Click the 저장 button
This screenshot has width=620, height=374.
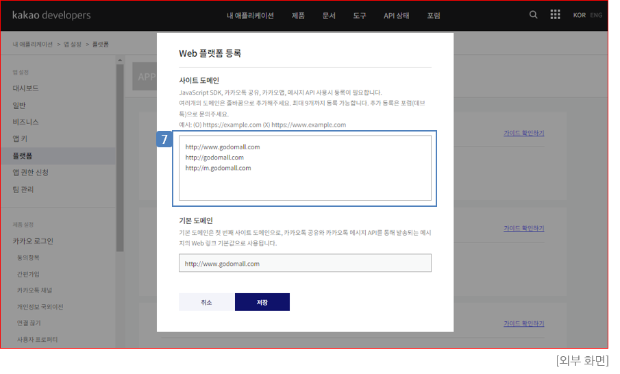click(x=262, y=302)
